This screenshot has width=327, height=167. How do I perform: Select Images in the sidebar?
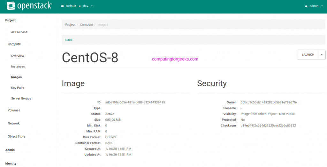click(x=17, y=77)
